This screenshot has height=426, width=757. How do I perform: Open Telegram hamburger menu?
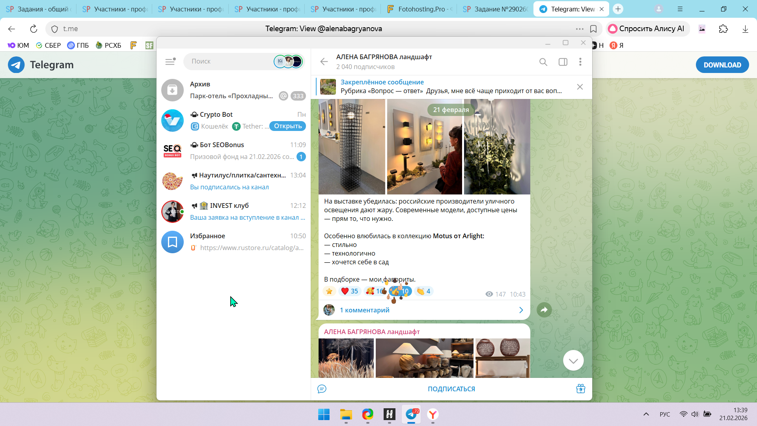click(170, 62)
